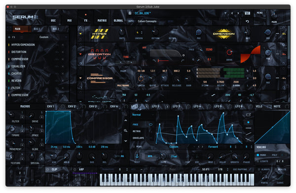Open the MATRIX tab

click(102, 21)
